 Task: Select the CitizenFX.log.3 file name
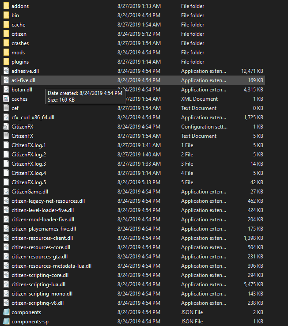pos(29,164)
